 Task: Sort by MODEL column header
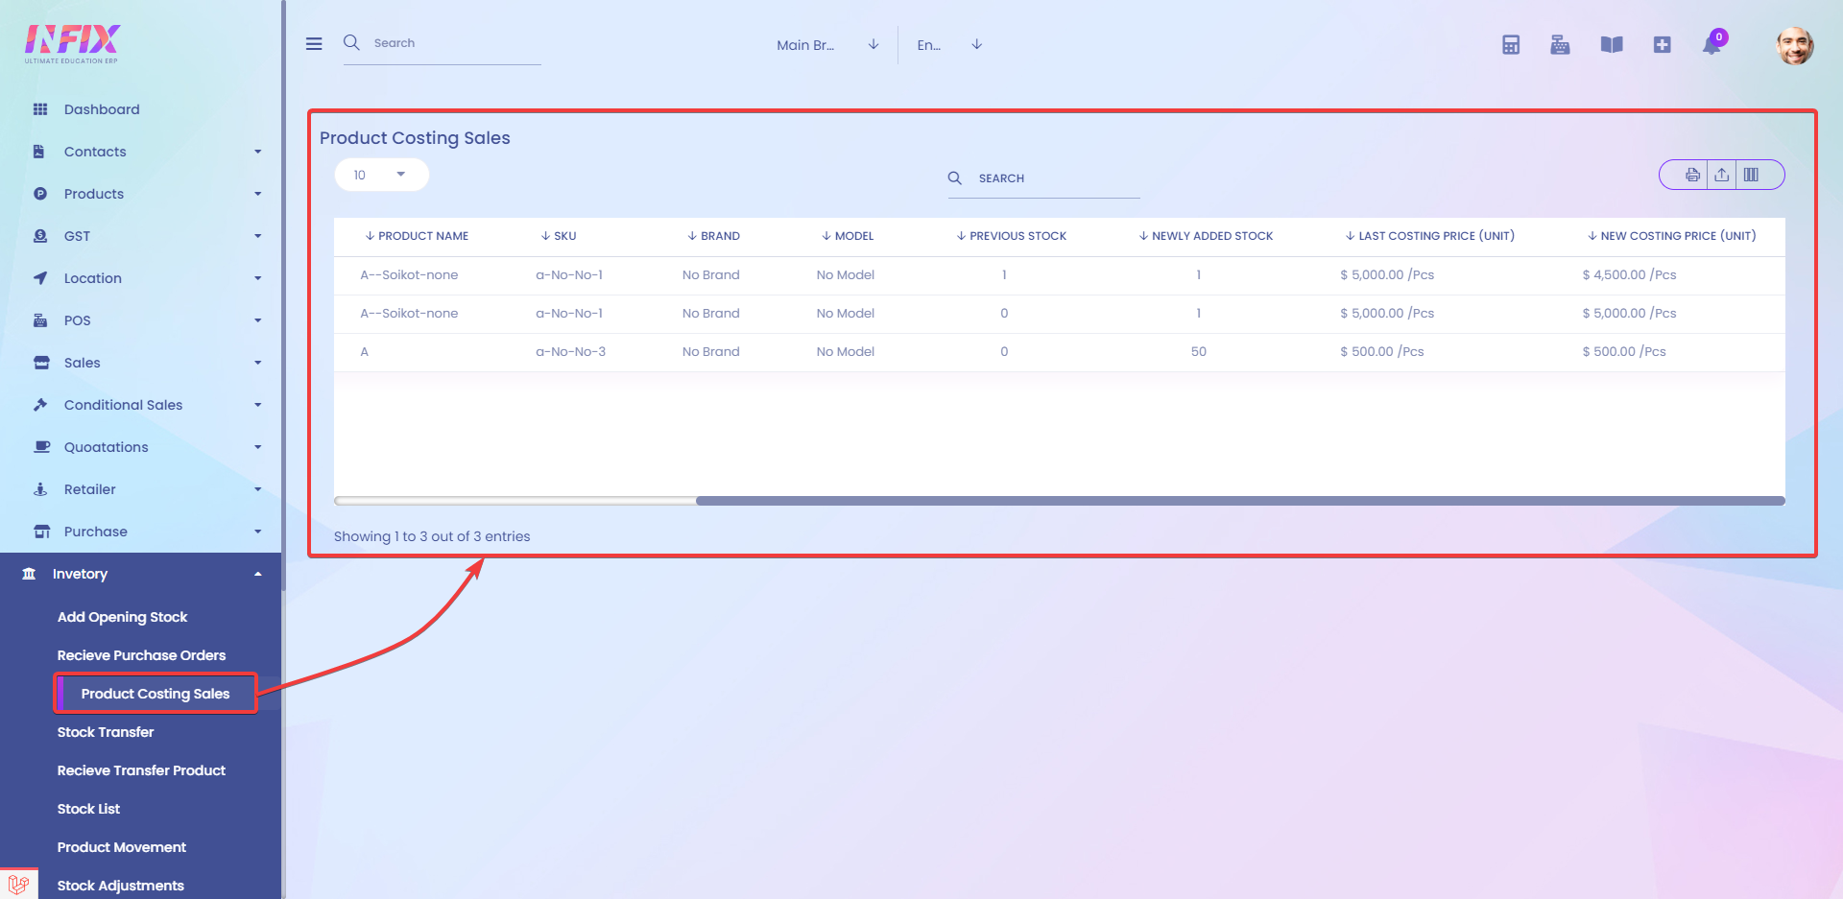(848, 236)
